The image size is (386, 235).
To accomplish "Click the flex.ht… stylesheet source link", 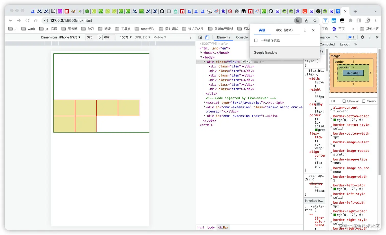I will tap(316, 70).
